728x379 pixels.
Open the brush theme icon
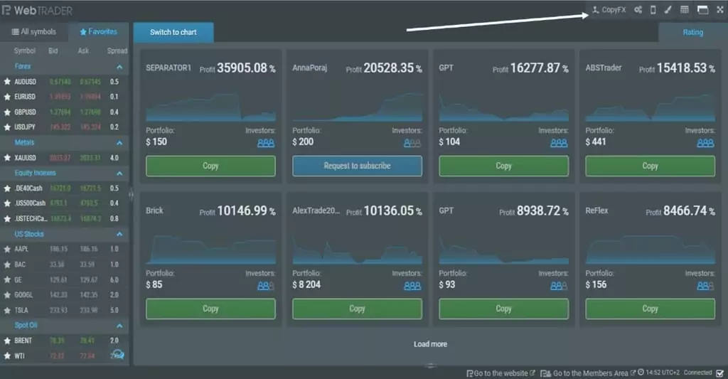(x=668, y=10)
